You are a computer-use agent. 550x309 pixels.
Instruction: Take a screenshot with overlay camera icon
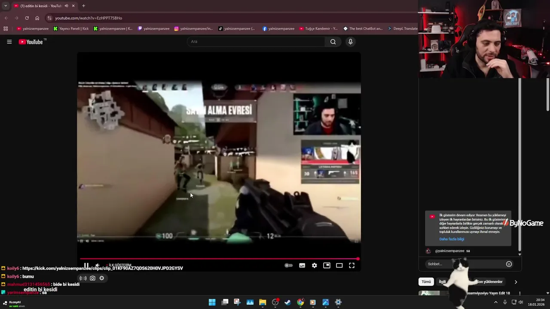point(92,278)
